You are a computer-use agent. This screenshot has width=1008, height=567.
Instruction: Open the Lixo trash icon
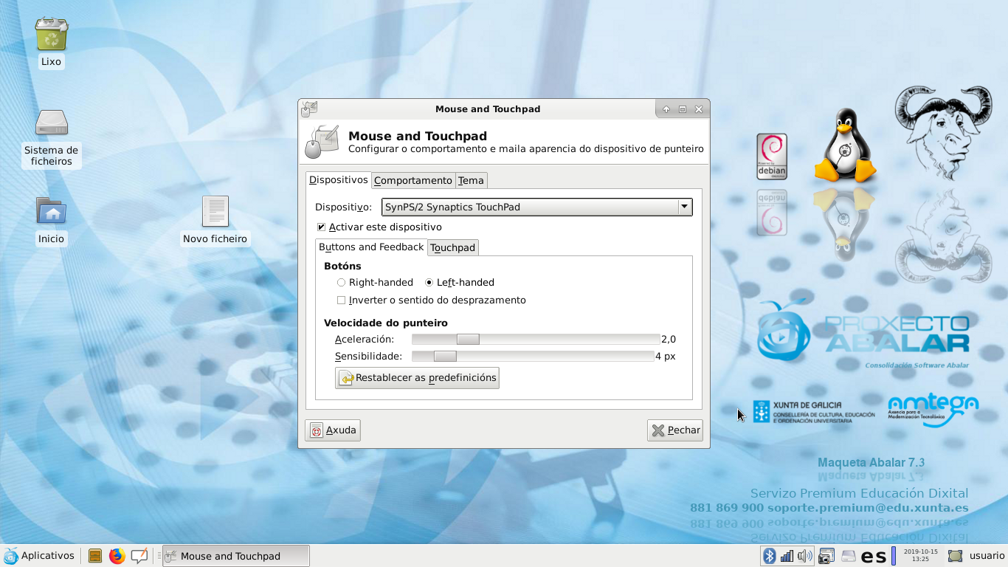click(51, 35)
